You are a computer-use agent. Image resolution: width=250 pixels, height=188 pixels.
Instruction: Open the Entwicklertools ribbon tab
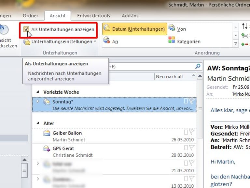point(93,16)
